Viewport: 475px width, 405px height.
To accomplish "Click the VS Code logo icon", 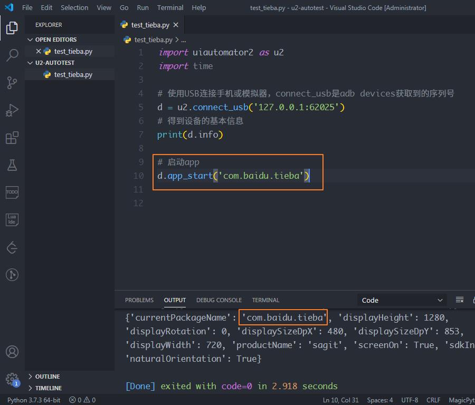I will (x=9, y=7).
